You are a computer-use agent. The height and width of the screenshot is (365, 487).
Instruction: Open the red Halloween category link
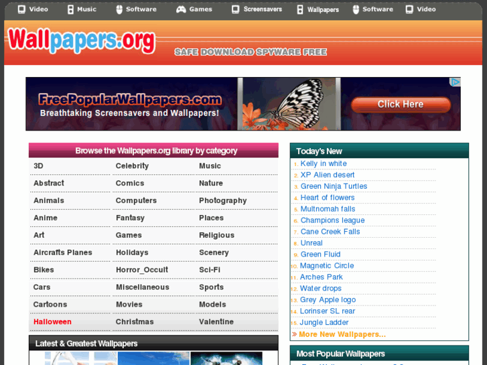coord(52,322)
